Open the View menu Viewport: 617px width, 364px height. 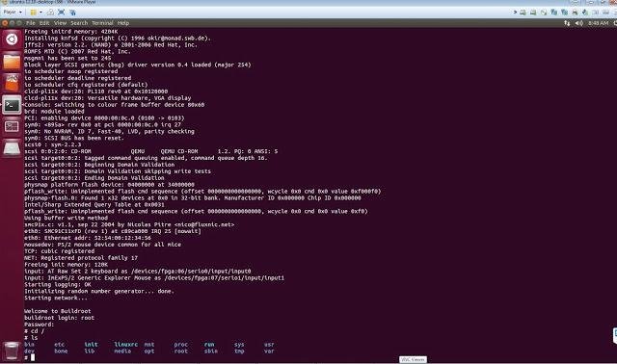60,23
